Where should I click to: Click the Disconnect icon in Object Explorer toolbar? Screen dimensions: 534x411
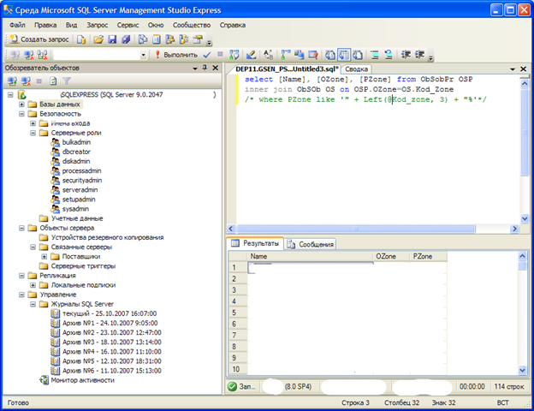[26, 81]
